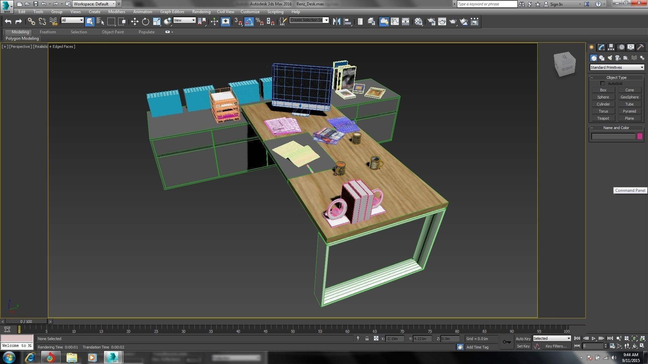Open the Modifiers menu
This screenshot has width=648, height=364.
tap(116, 11)
